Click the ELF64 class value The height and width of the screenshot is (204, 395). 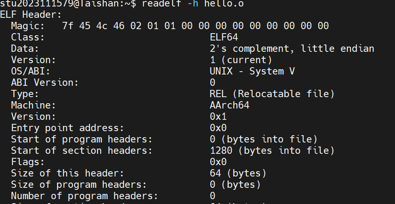click(224, 37)
